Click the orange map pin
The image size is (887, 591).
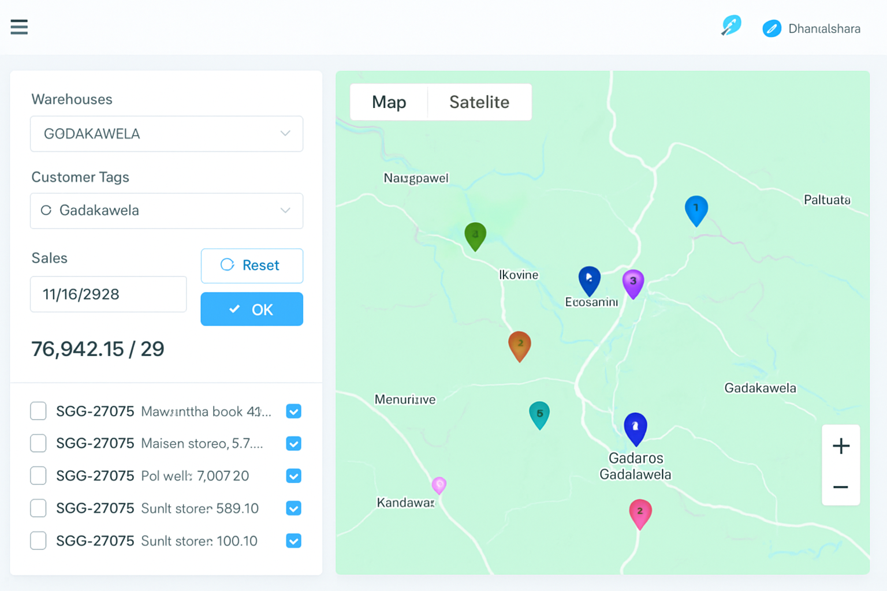pos(520,345)
